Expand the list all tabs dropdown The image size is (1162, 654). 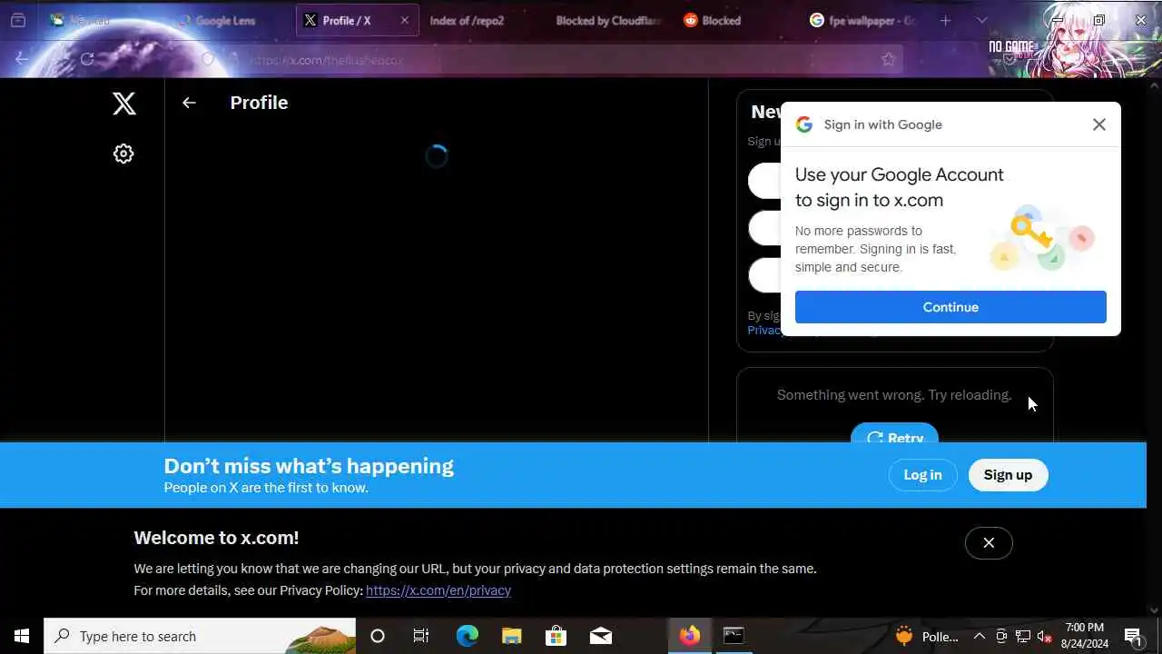point(981,20)
